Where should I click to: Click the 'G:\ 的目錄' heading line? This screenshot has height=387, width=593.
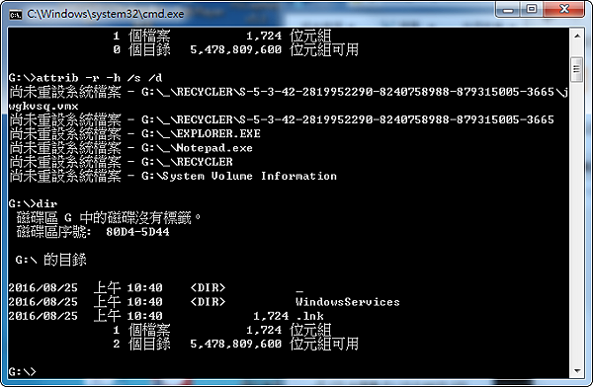point(50,260)
